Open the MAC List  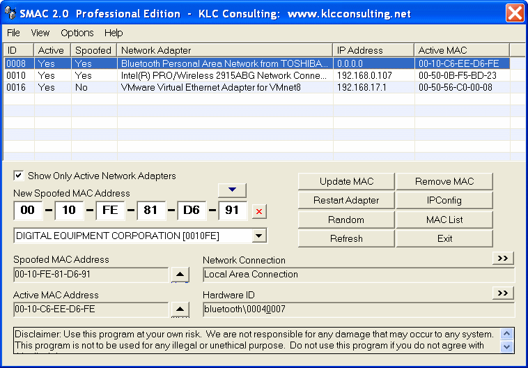(x=444, y=220)
